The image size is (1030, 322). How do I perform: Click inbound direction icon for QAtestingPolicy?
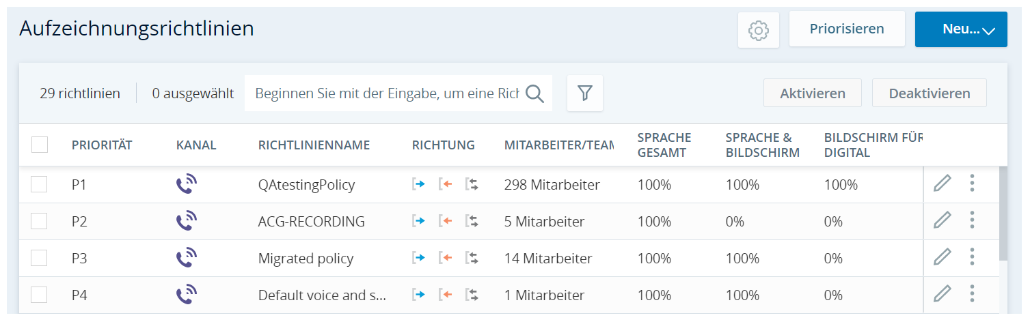(x=446, y=184)
